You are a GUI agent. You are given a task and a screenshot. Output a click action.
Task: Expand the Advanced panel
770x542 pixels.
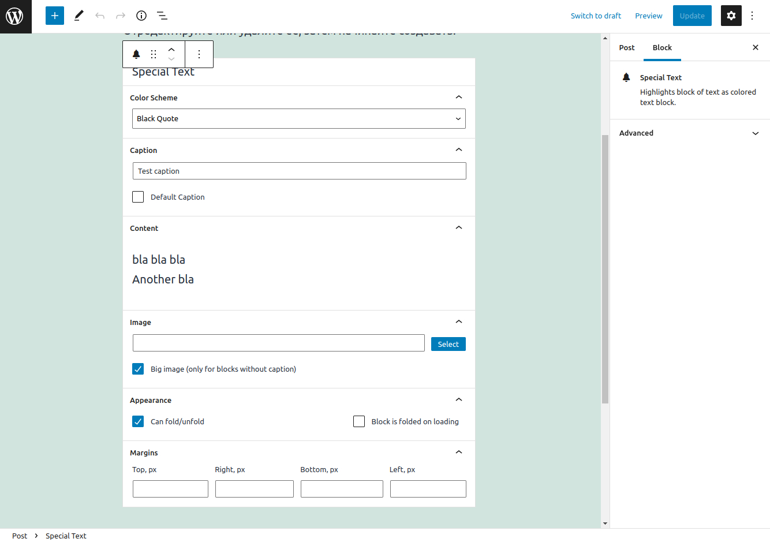click(690, 133)
